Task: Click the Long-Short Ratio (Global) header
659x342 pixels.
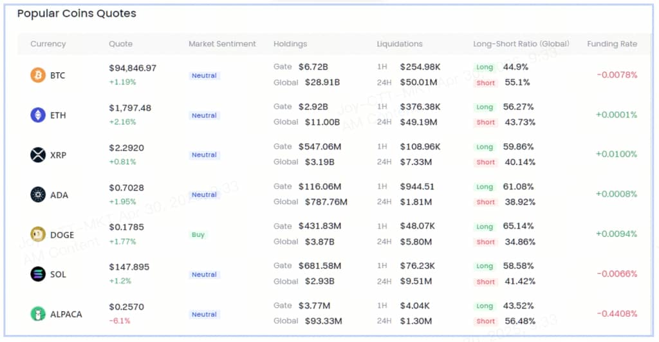Action: coord(521,44)
